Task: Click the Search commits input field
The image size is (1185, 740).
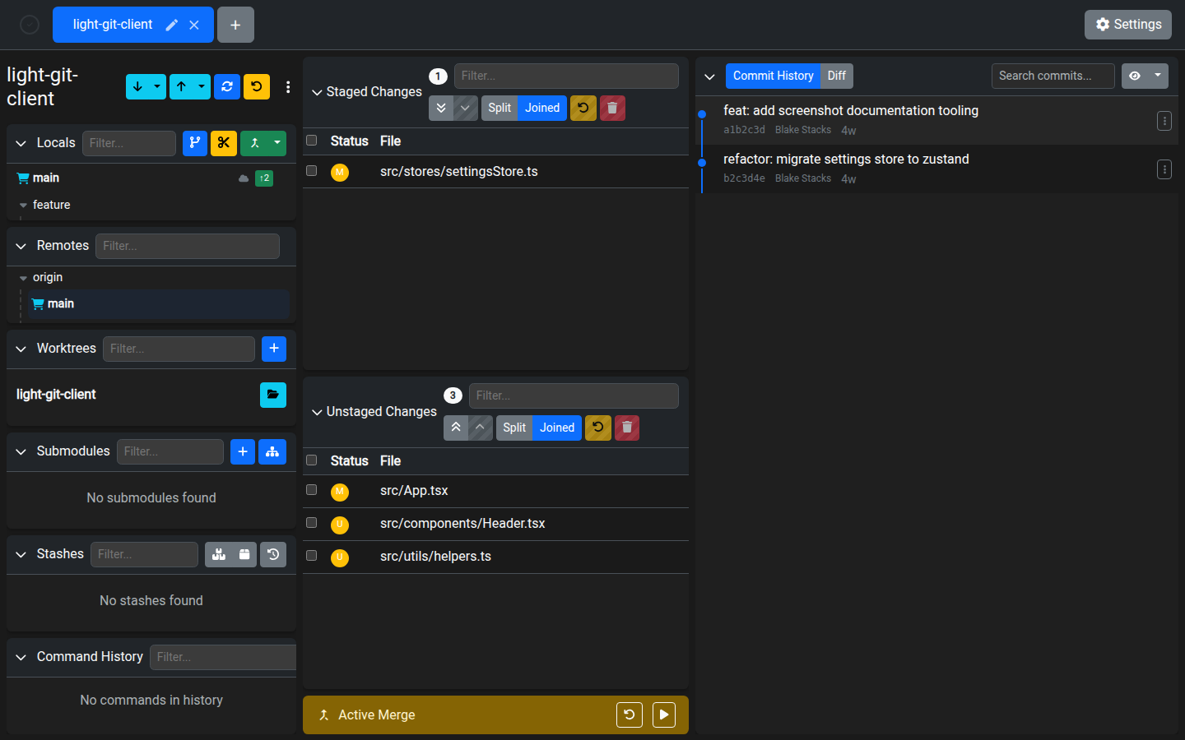Action: tap(1053, 76)
